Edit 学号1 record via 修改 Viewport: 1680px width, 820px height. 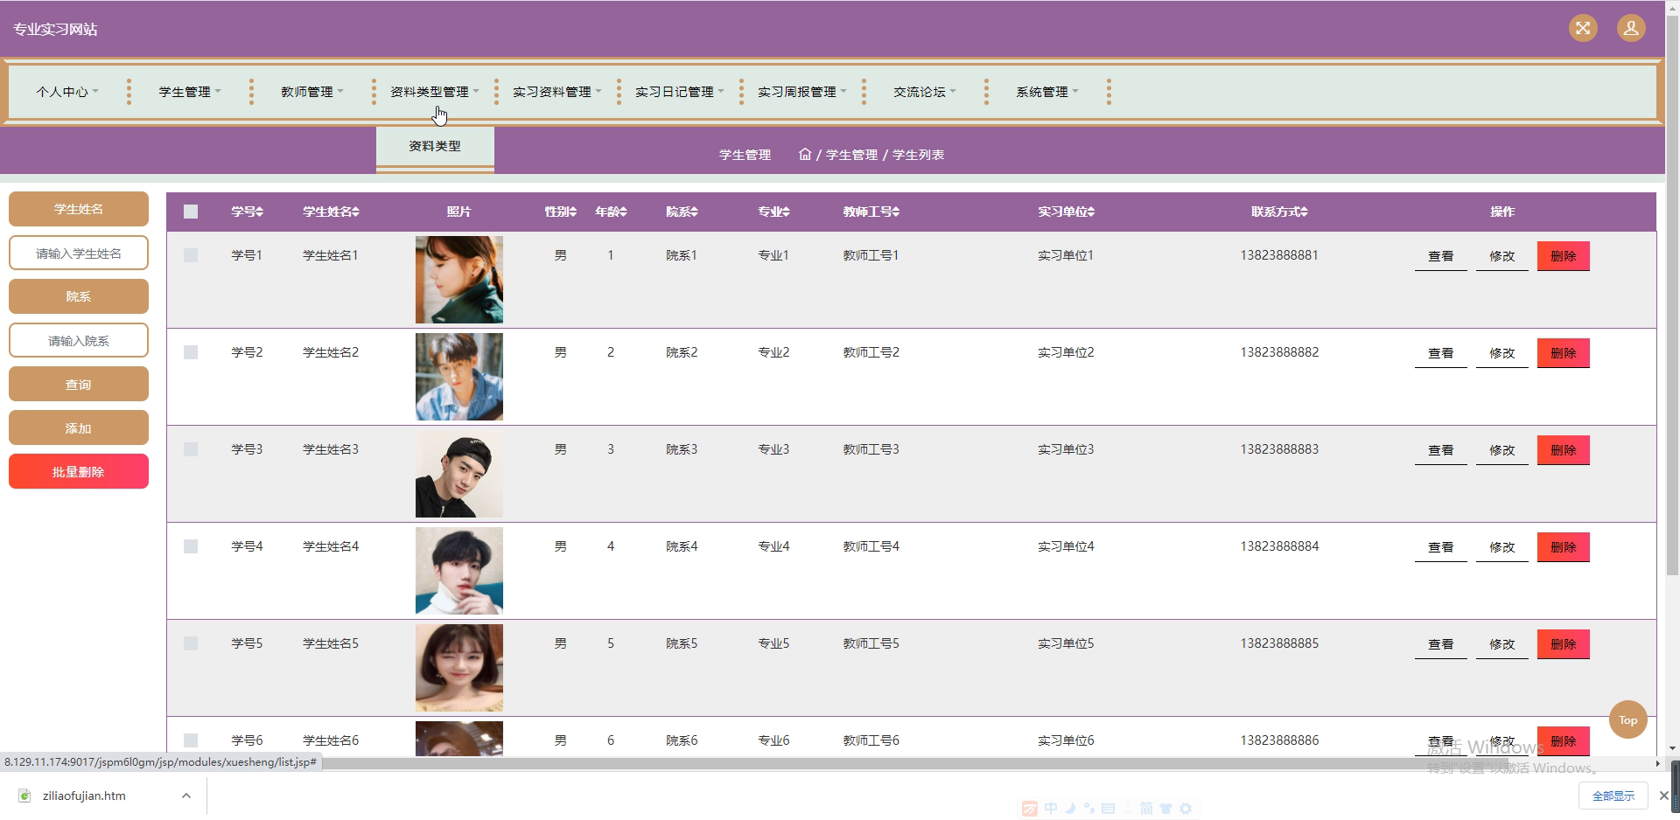point(1501,256)
